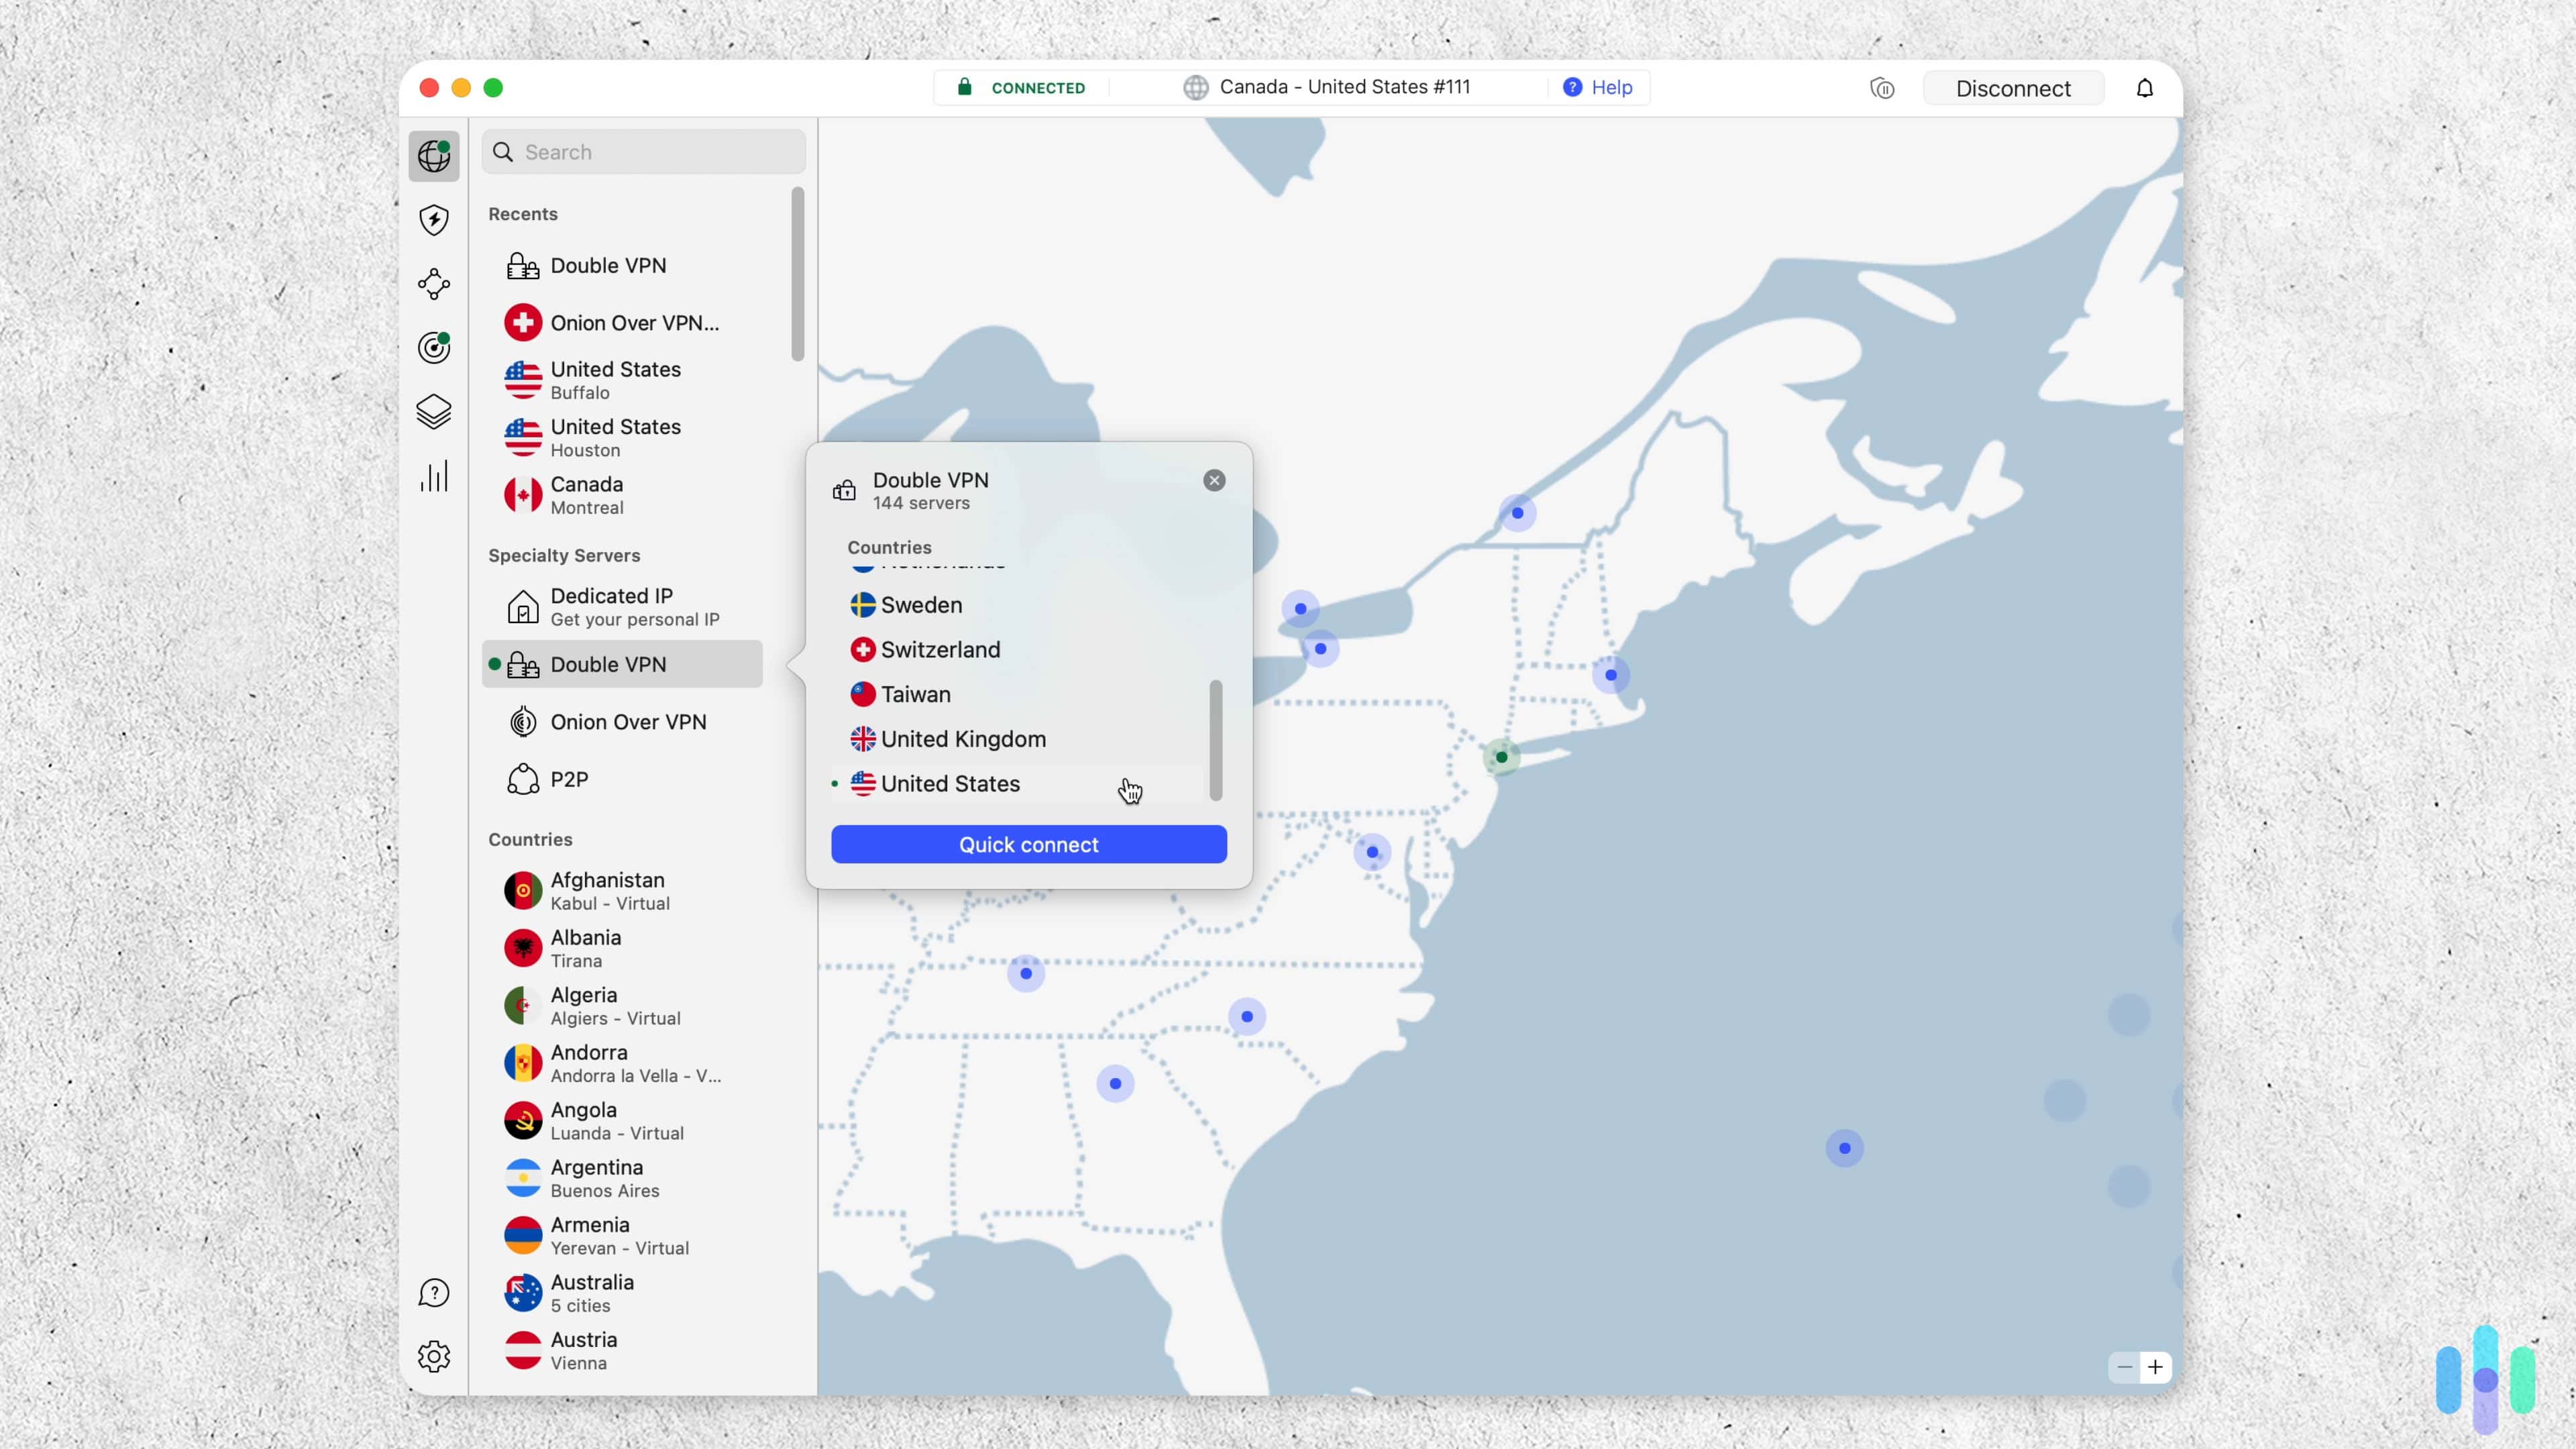2576x1449 pixels.
Task: Toggle the pause connection icon near Disconnect
Action: click(x=1882, y=88)
